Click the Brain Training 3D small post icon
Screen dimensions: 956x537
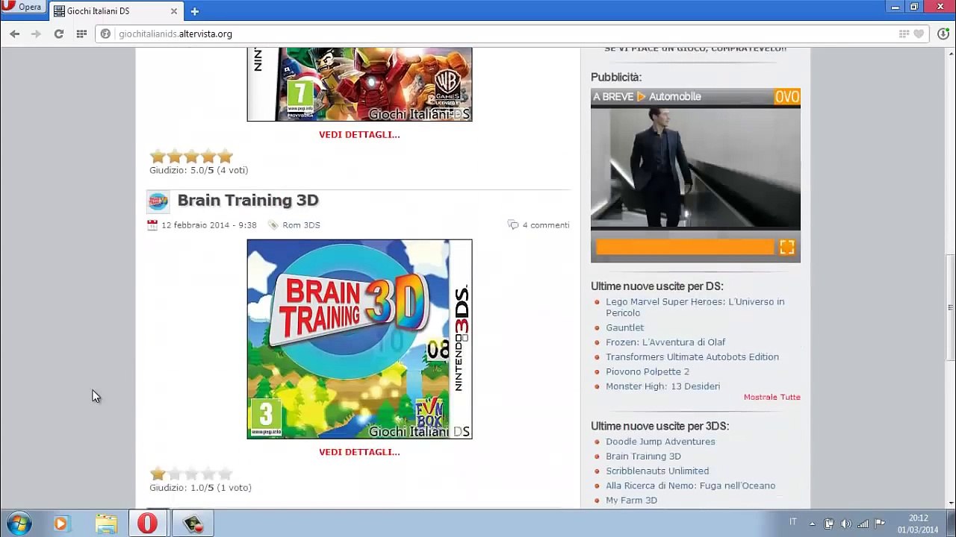pos(158,201)
